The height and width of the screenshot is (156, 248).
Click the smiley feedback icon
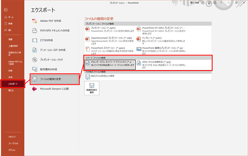209,3
